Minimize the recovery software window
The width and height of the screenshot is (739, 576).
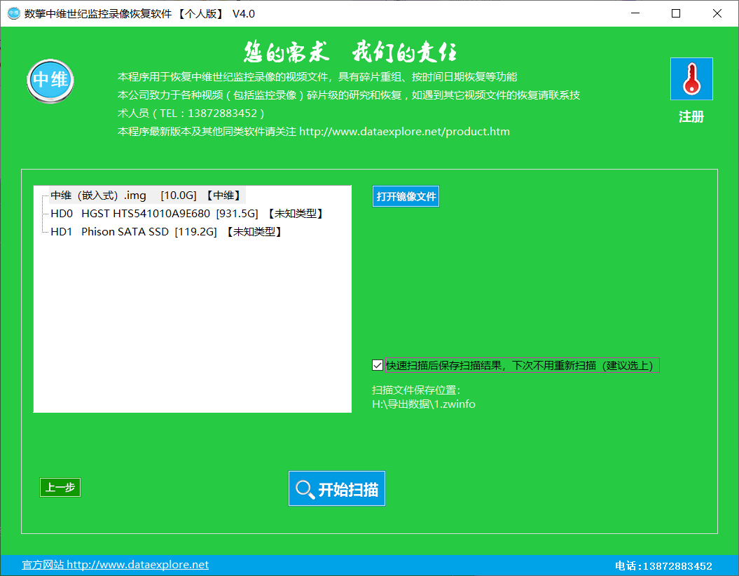pyautogui.click(x=635, y=13)
